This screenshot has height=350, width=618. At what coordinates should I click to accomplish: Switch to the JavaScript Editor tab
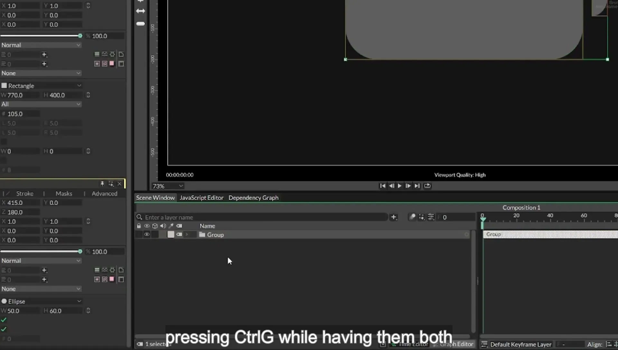pos(201,198)
